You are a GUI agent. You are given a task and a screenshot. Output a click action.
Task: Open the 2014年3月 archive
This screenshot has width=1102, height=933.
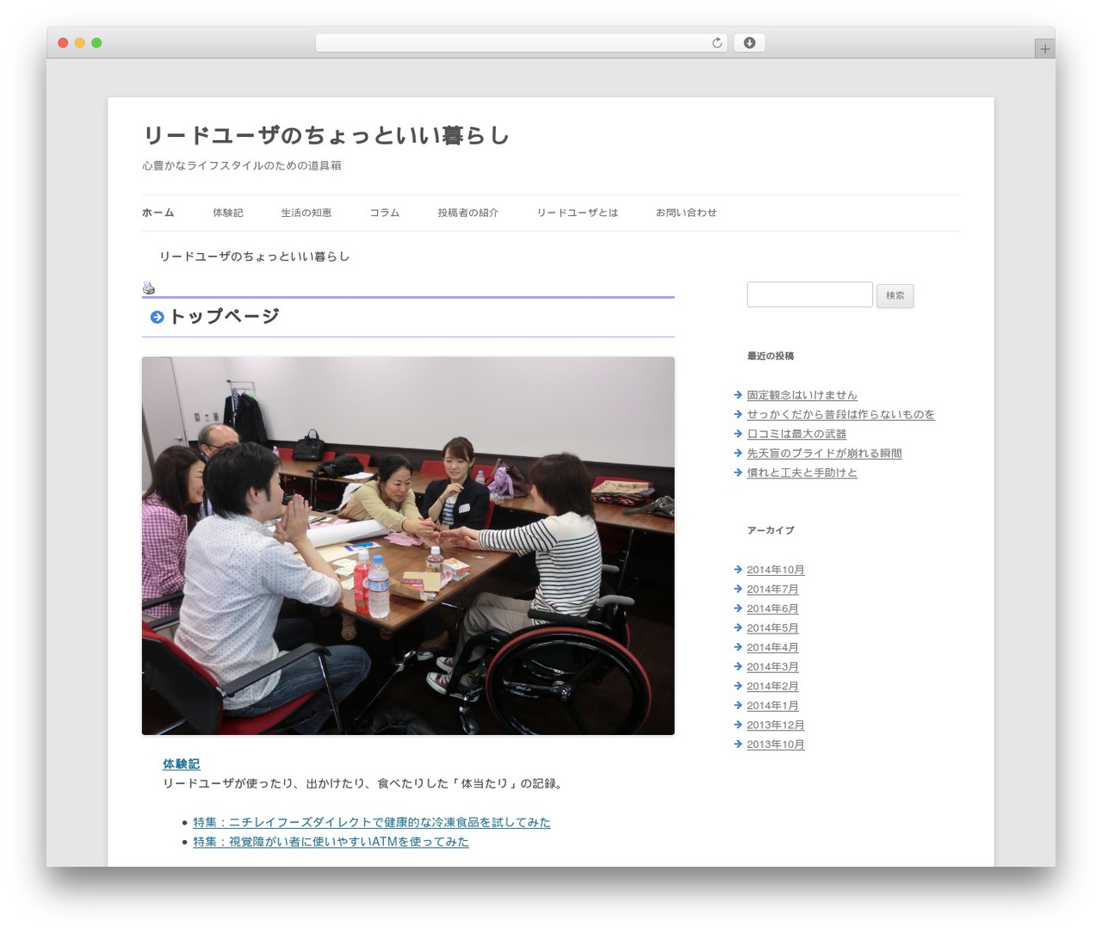pos(772,667)
